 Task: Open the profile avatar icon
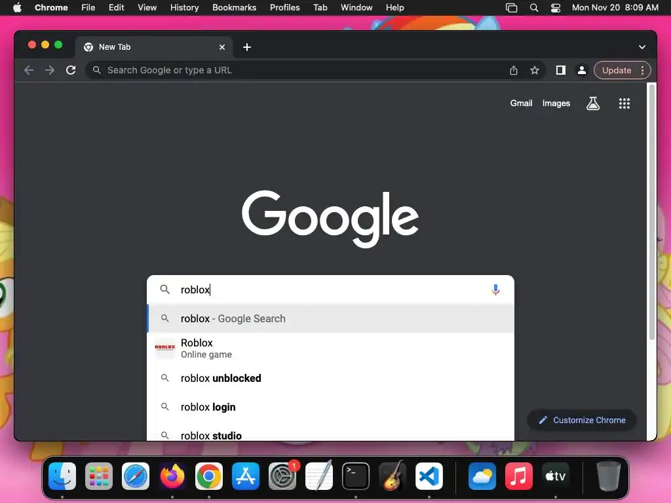(x=582, y=70)
